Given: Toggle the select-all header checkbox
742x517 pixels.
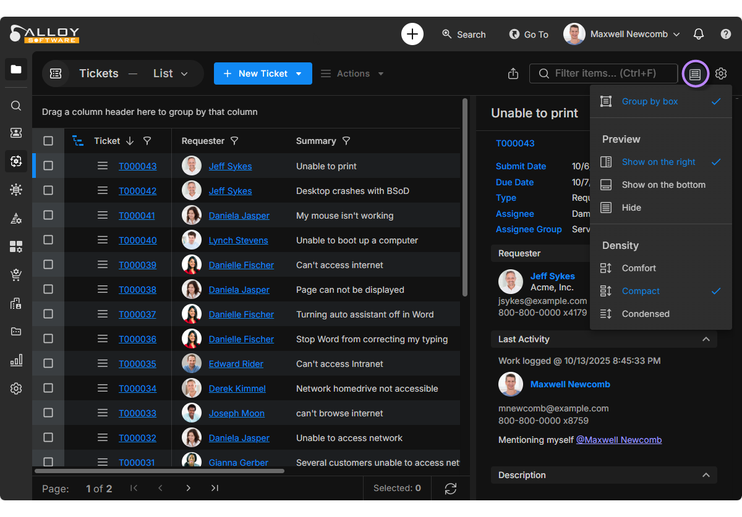Looking at the screenshot, I should (x=48, y=141).
